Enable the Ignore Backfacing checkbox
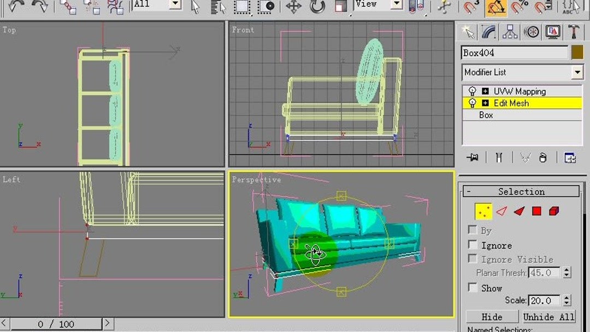 tap(472, 245)
